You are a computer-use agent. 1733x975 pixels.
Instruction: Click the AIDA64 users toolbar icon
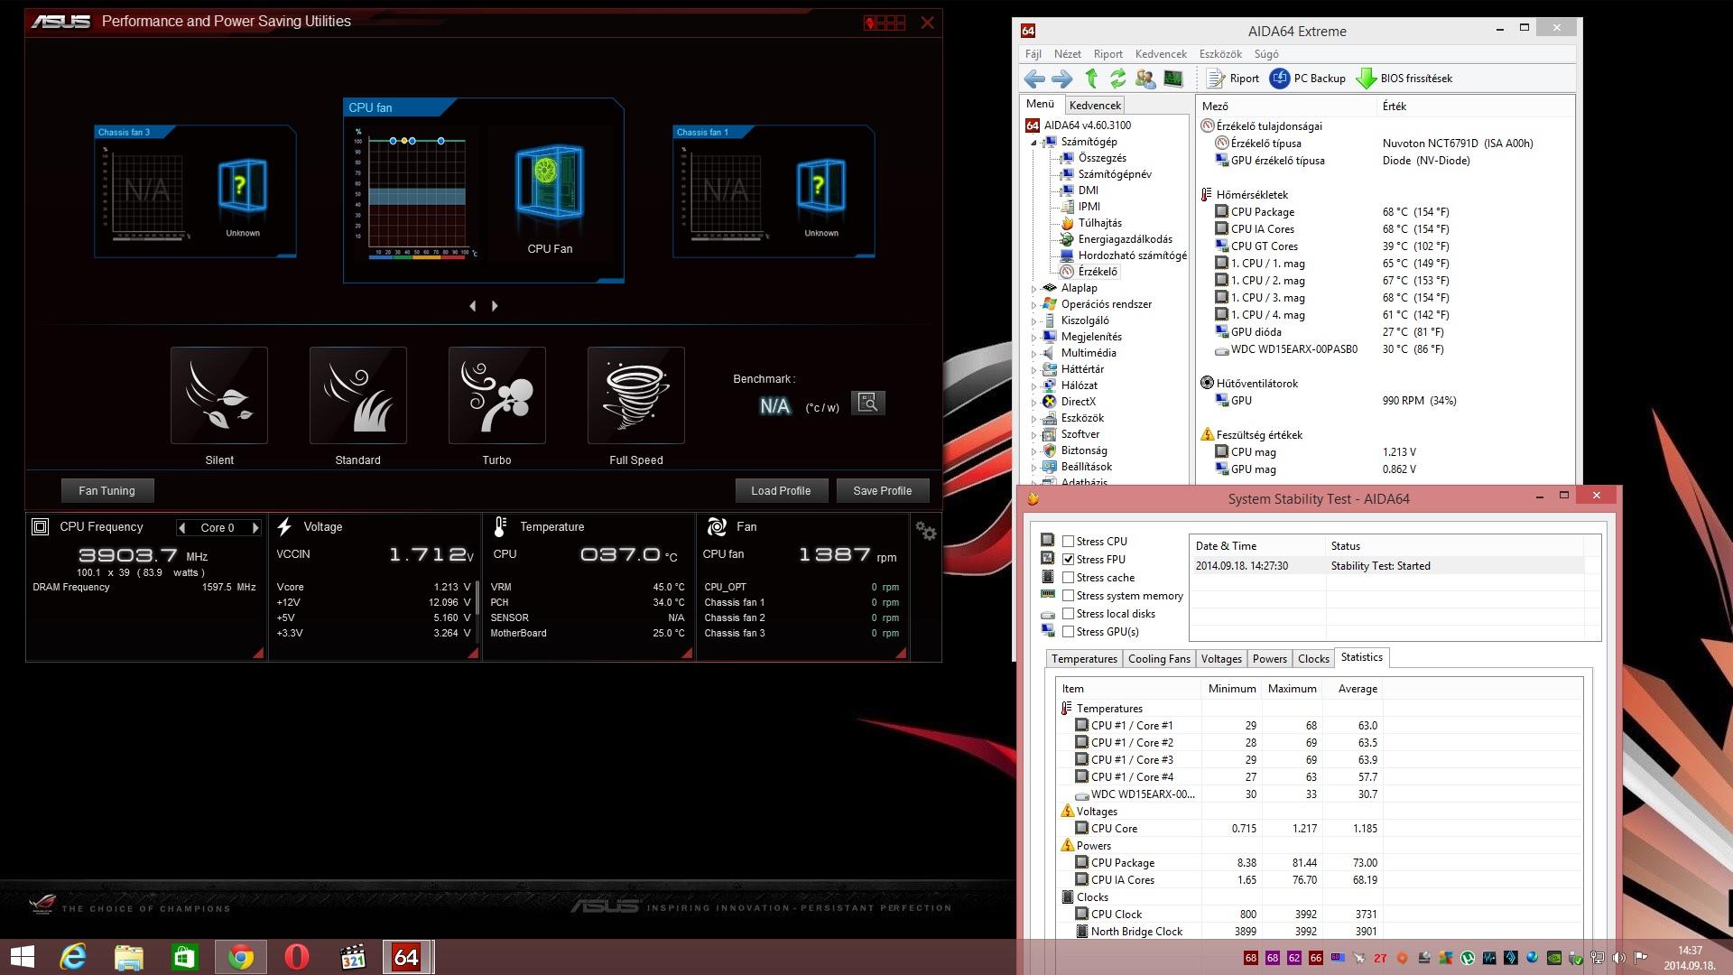tap(1145, 79)
